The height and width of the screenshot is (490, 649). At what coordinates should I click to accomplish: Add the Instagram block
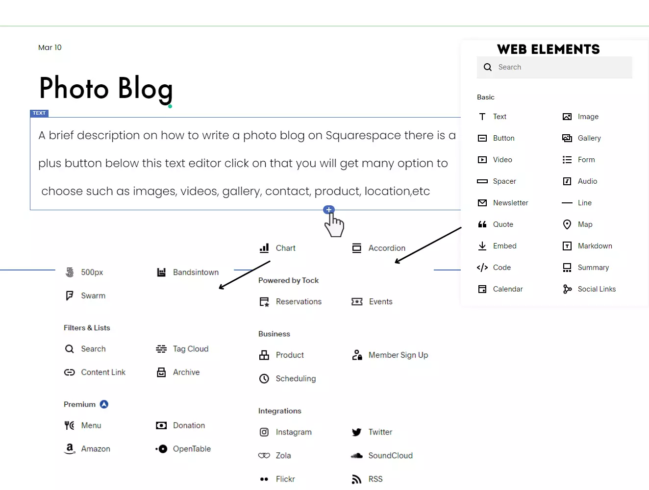(x=285, y=432)
